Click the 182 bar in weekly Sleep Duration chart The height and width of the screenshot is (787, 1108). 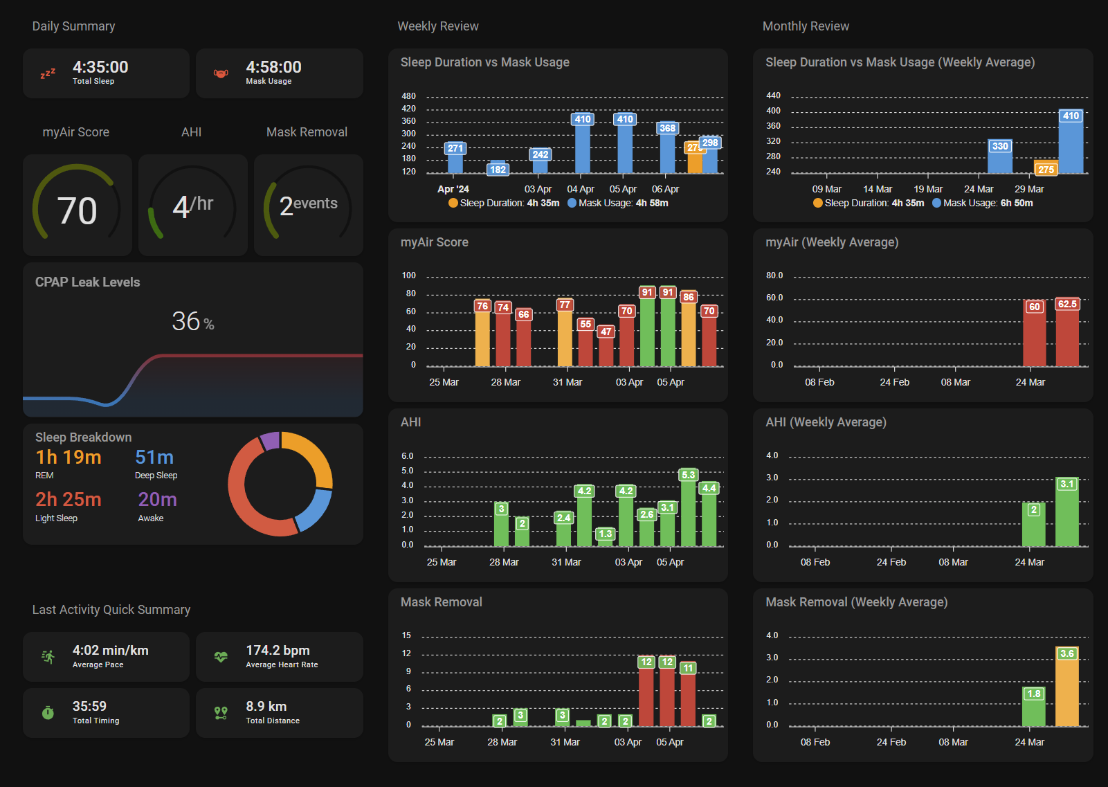[x=498, y=167]
